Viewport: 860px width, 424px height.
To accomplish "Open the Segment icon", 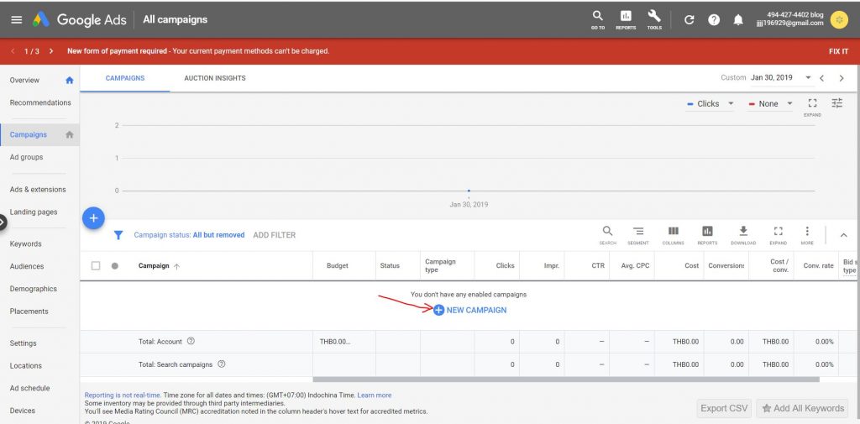I will click(638, 235).
